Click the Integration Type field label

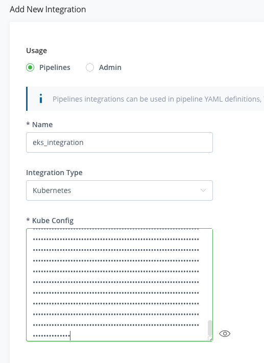coord(54,173)
